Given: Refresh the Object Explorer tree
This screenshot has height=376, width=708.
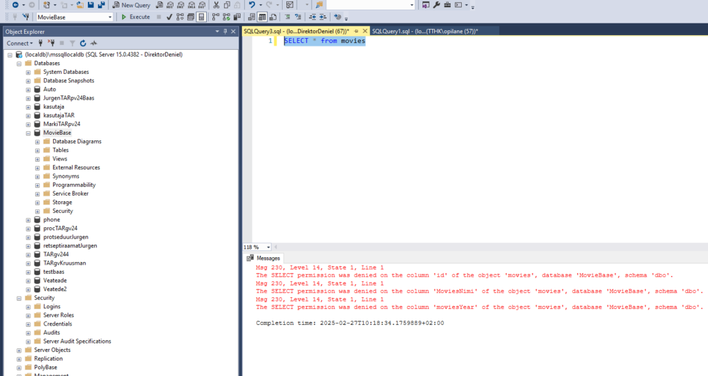Looking at the screenshot, I should point(83,43).
